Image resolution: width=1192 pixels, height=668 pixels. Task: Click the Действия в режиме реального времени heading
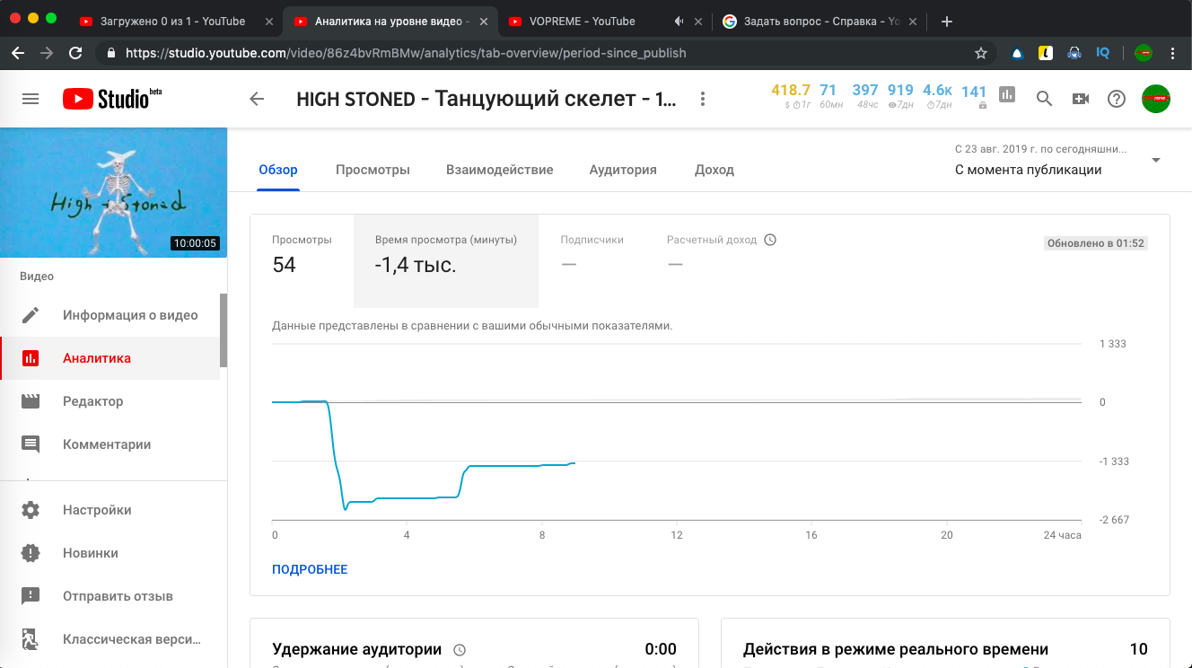(896, 649)
